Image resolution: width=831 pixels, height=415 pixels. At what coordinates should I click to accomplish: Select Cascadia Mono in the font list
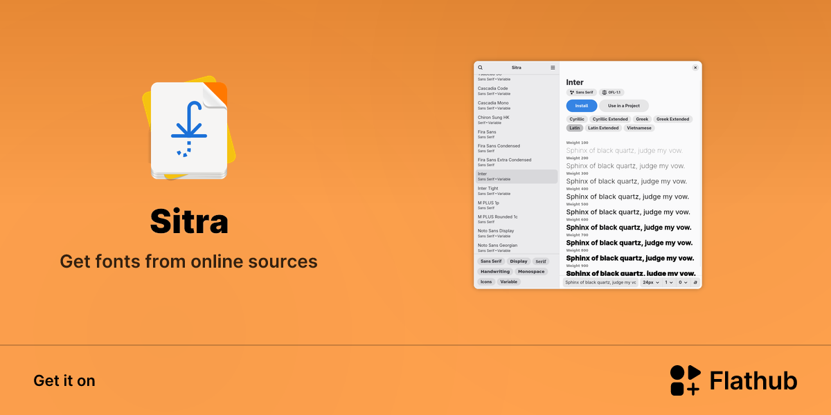(517, 105)
